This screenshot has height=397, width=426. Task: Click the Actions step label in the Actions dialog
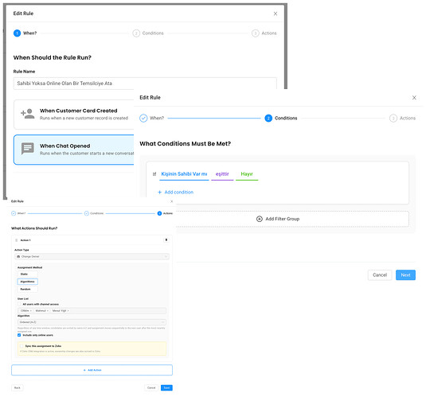click(x=168, y=213)
